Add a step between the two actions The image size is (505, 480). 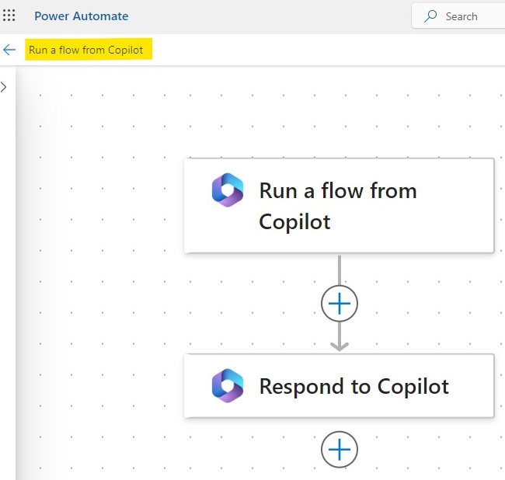click(x=340, y=303)
